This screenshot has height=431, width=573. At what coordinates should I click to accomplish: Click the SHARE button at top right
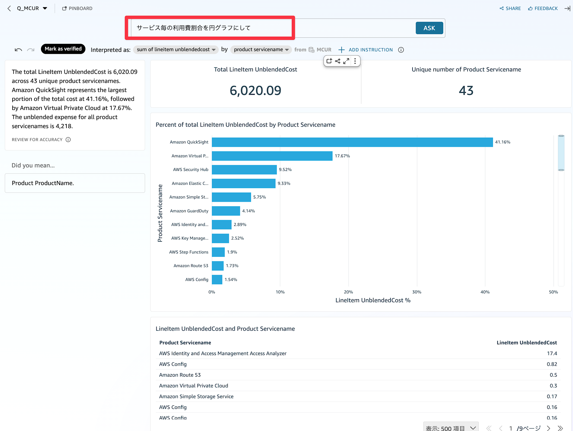510,8
